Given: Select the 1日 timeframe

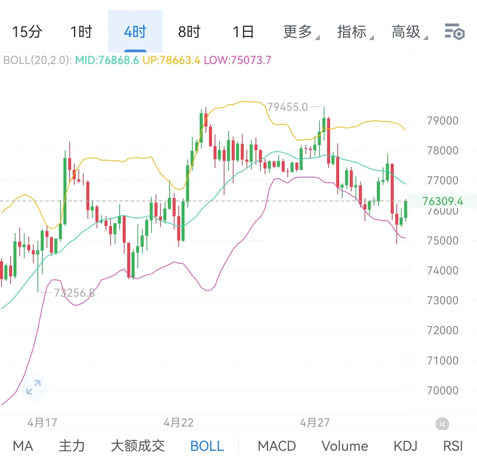Looking at the screenshot, I should click(243, 32).
